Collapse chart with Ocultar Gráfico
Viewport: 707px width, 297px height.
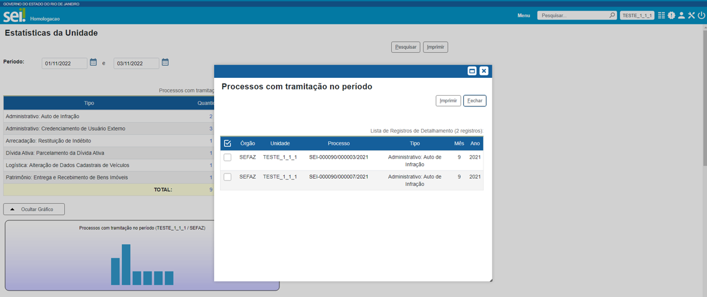tap(34, 209)
